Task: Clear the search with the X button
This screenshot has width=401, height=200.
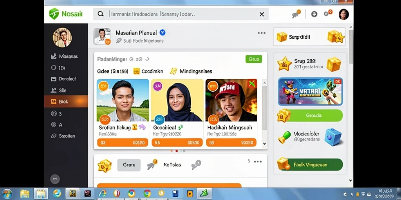Action: point(262,14)
